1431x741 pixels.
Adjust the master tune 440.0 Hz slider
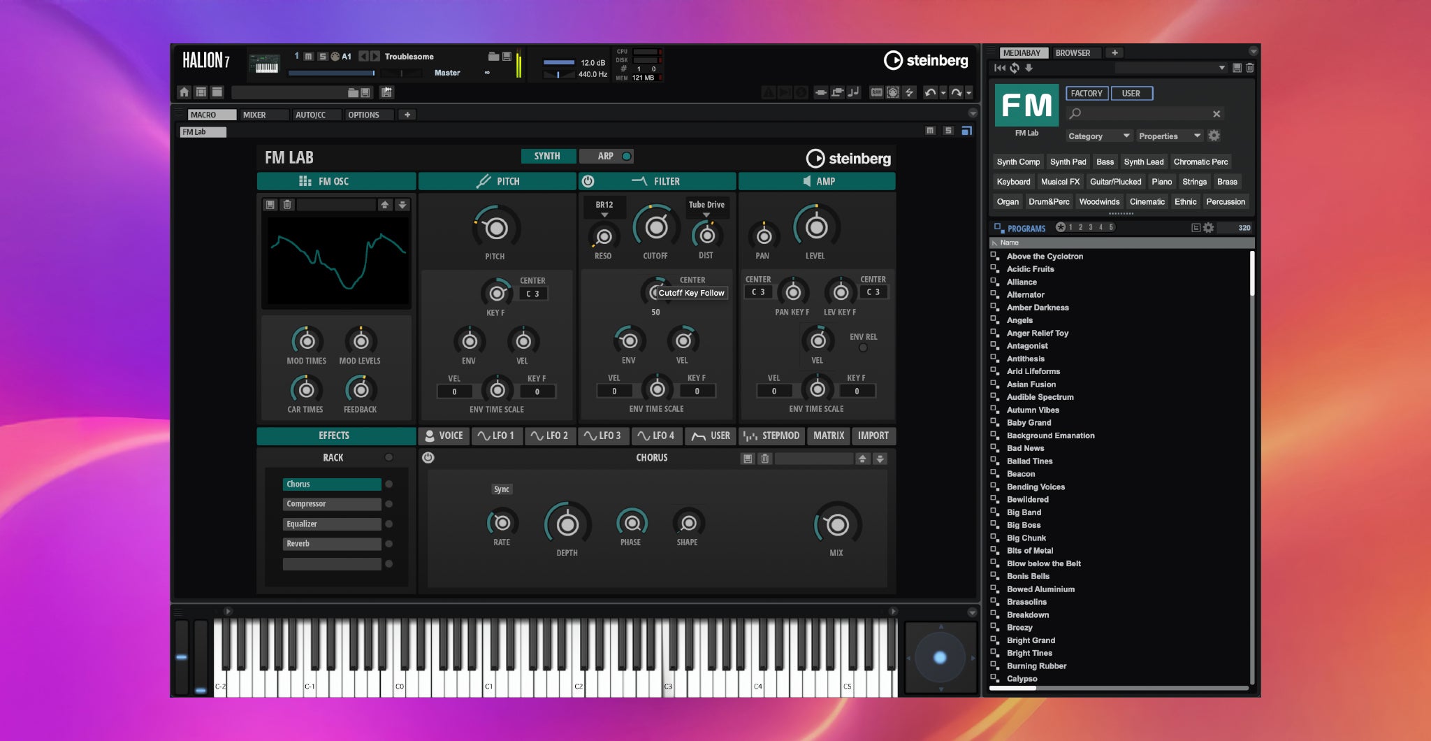coord(559,74)
